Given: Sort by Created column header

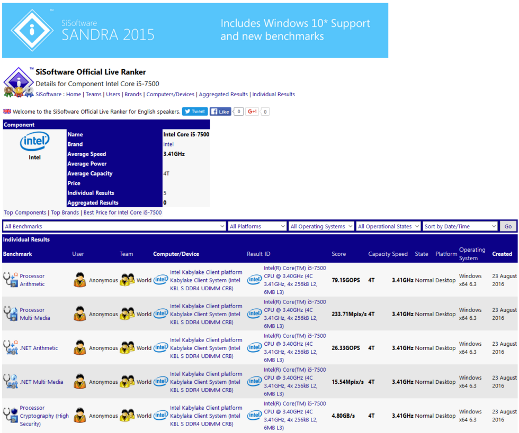Looking at the screenshot, I should (x=502, y=254).
